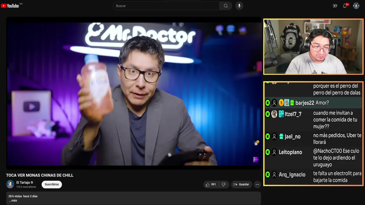
Task: Click the default avatar next to Arq_Ignacio
Action: coord(274,175)
